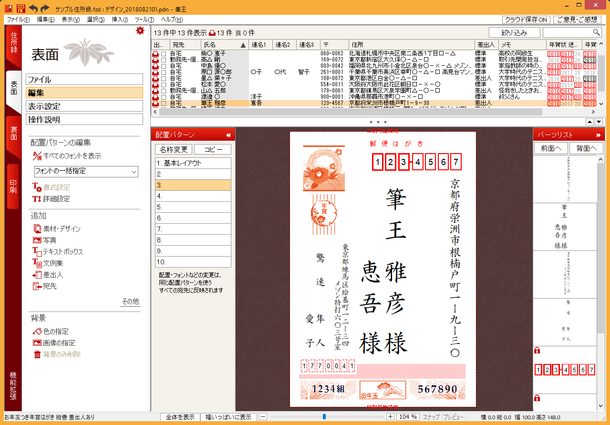610x425 pixels.
Task: Open the フォントの一括指定 dropdown
Action: click(x=86, y=171)
